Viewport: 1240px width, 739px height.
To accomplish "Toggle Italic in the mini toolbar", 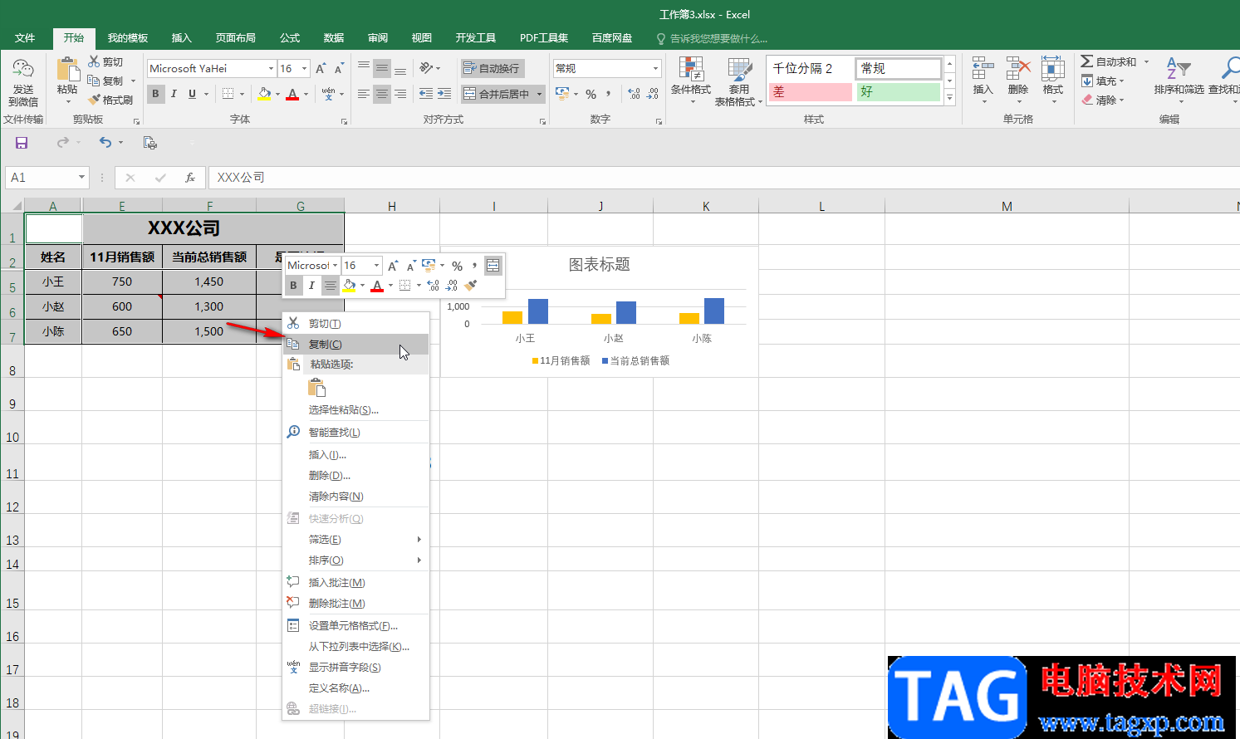I will click(x=311, y=285).
